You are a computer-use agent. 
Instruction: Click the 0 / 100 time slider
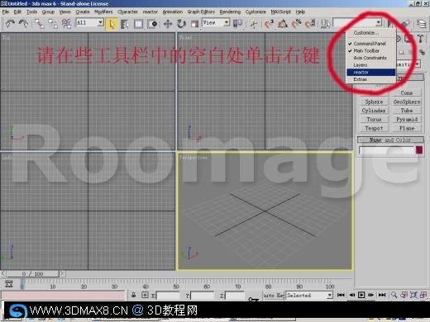(x=32, y=274)
